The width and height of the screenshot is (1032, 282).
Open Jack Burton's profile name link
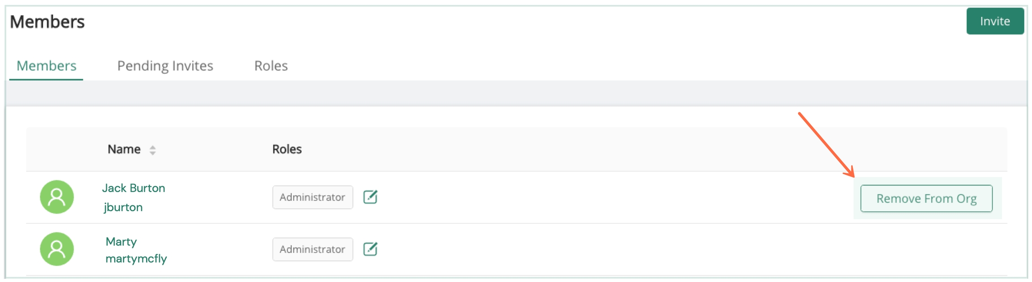tap(133, 188)
